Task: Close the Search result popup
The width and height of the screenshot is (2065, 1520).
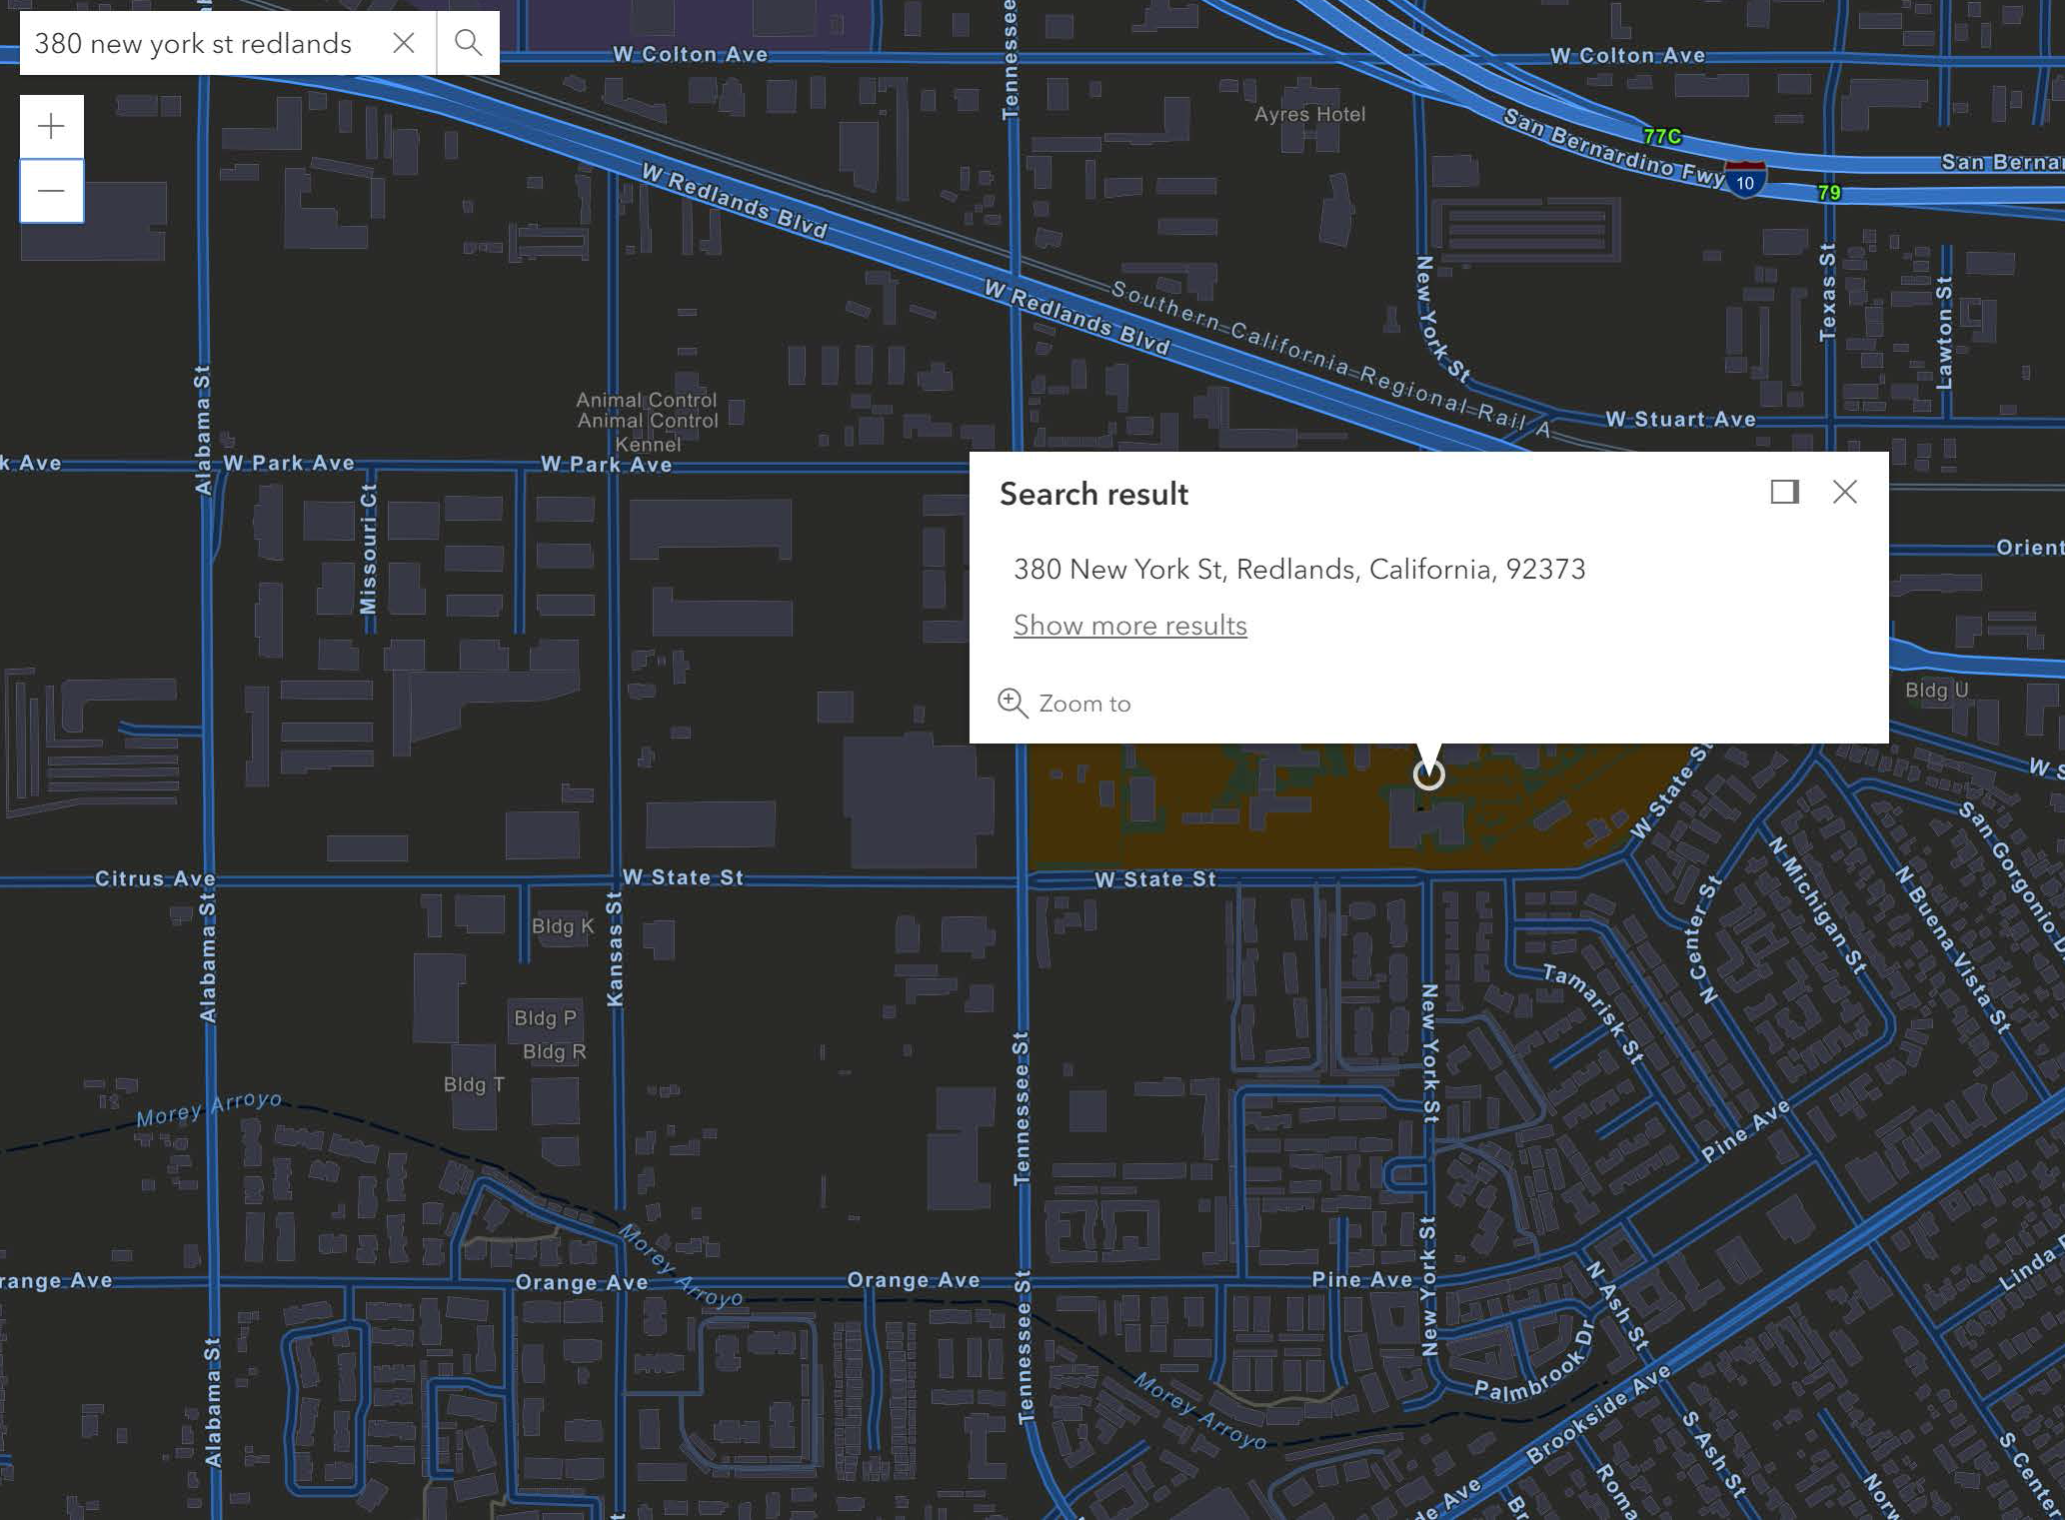Action: [x=1845, y=492]
